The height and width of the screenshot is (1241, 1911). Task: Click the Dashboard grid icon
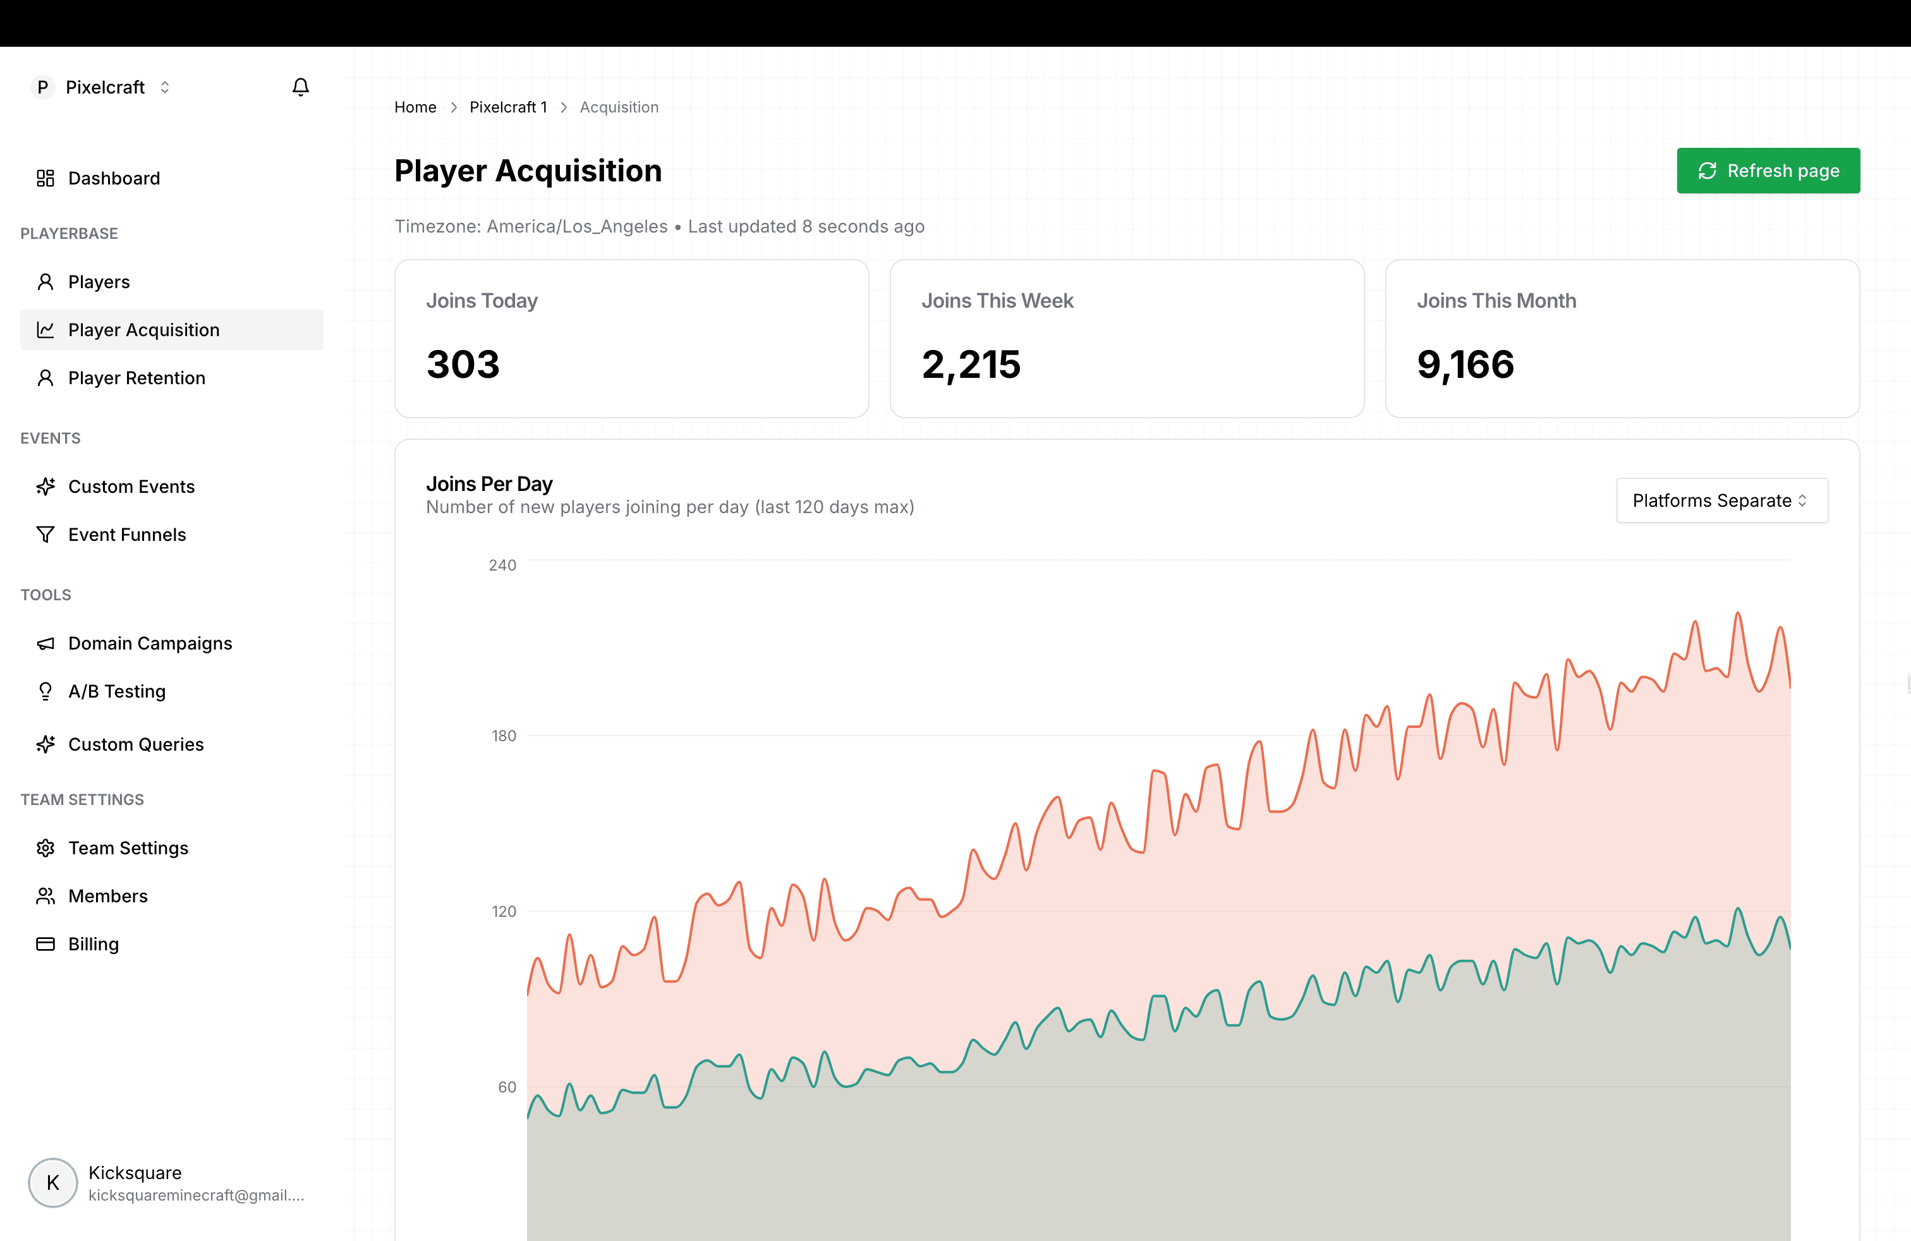click(45, 178)
